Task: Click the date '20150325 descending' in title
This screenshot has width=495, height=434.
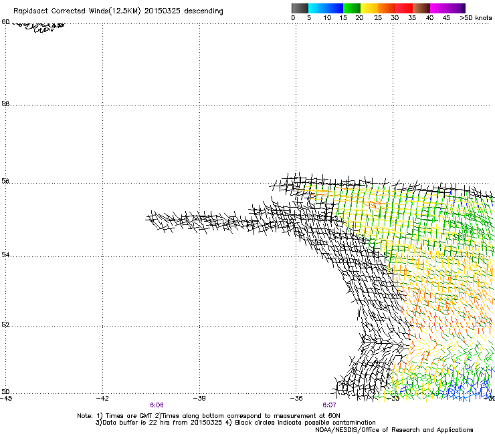Action: [x=184, y=11]
